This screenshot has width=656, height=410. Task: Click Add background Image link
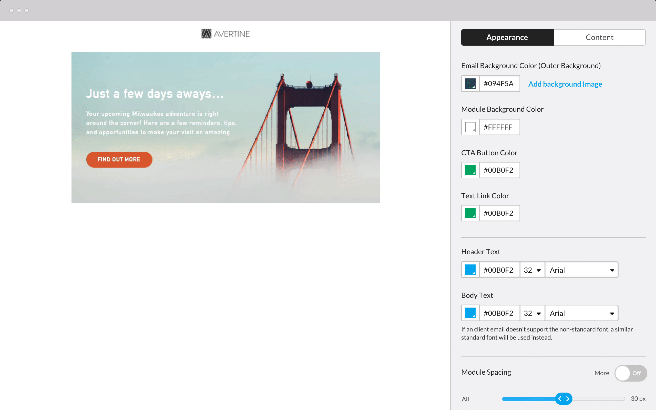pyautogui.click(x=565, y=84)
